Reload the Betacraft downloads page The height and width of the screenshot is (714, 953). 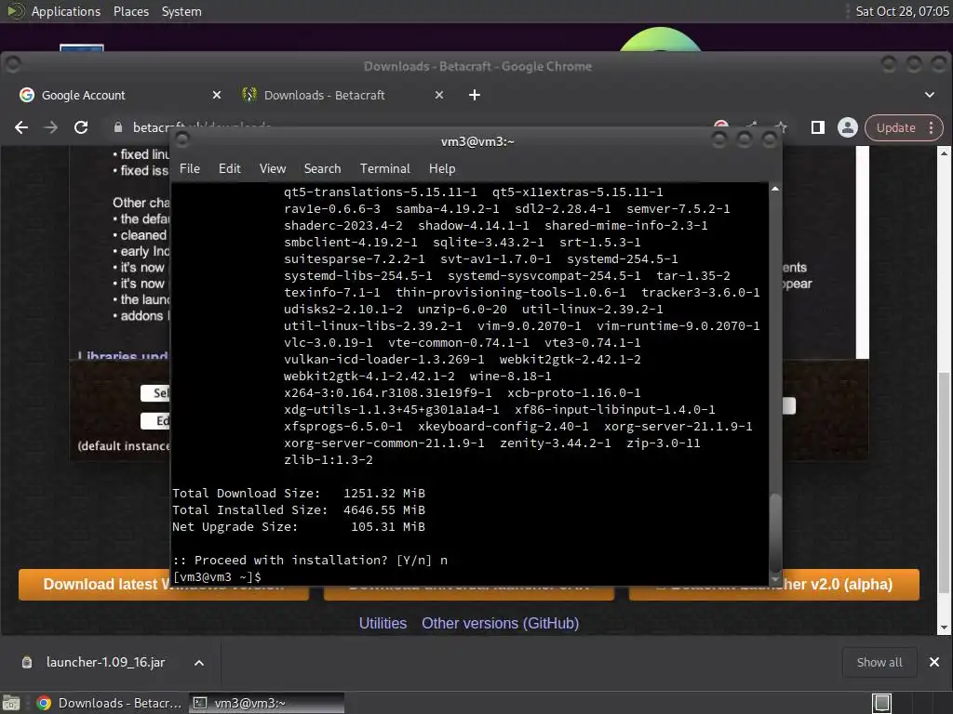[81, 127]
